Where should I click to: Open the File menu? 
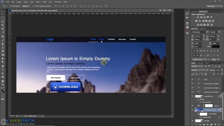[x=8, y=2]
